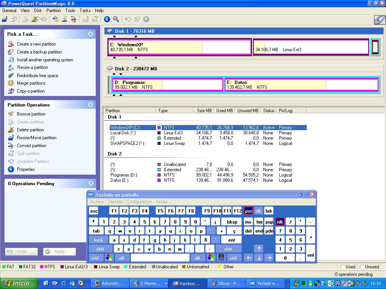Click the Redistribute free space link
Viewport: 386px width, 289px height.
(37, 76)
